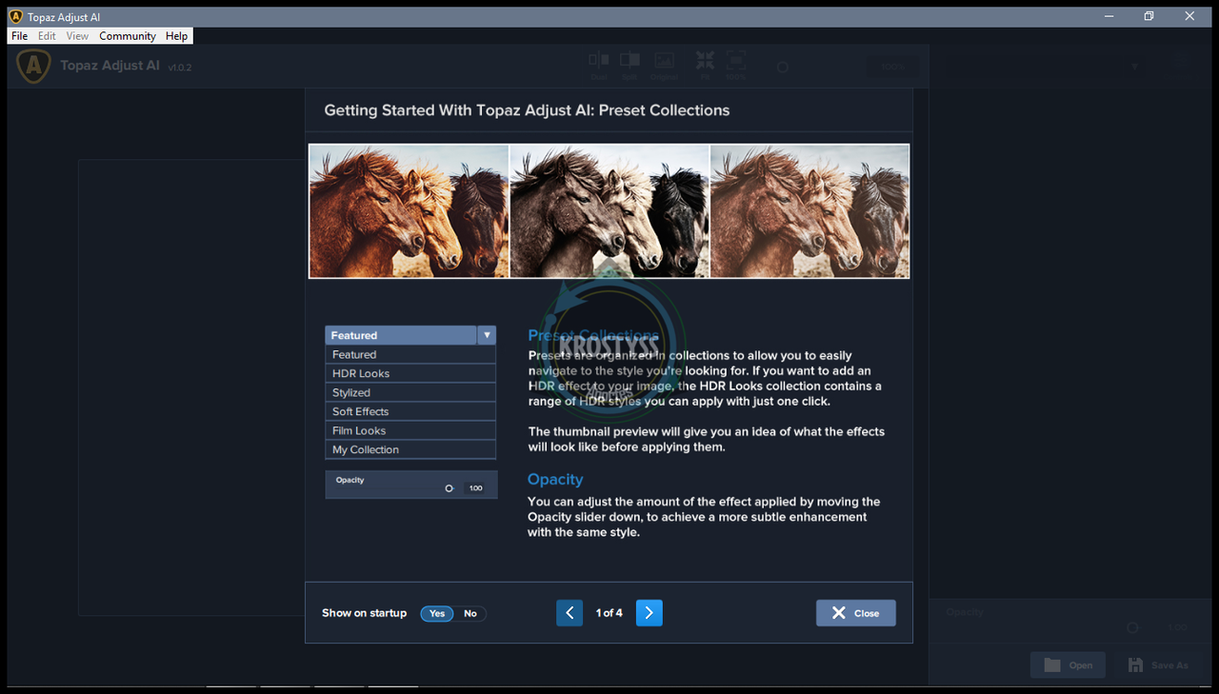Click the Save As button
This screenshot has width=1219, height=694.
pos(1157,664)
